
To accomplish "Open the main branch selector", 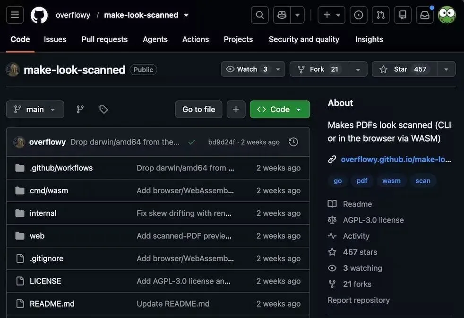I will 35,110.
